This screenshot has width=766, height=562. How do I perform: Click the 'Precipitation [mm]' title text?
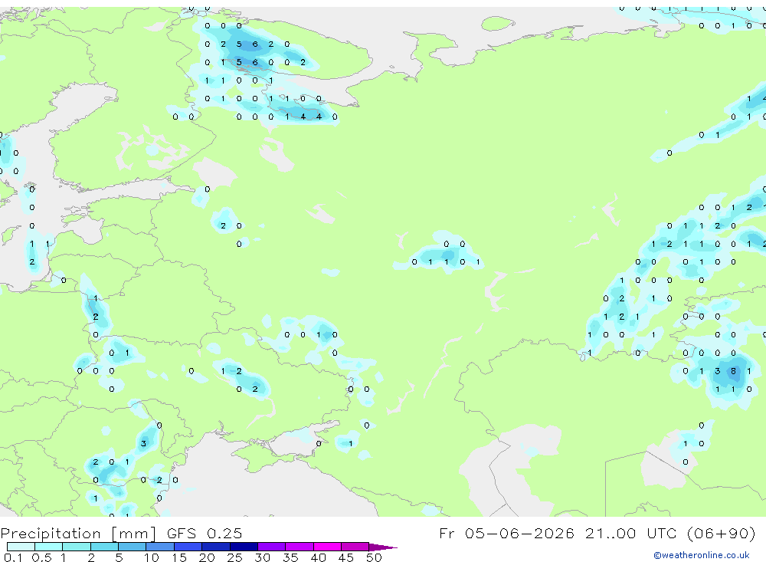[x=78, y=534]
